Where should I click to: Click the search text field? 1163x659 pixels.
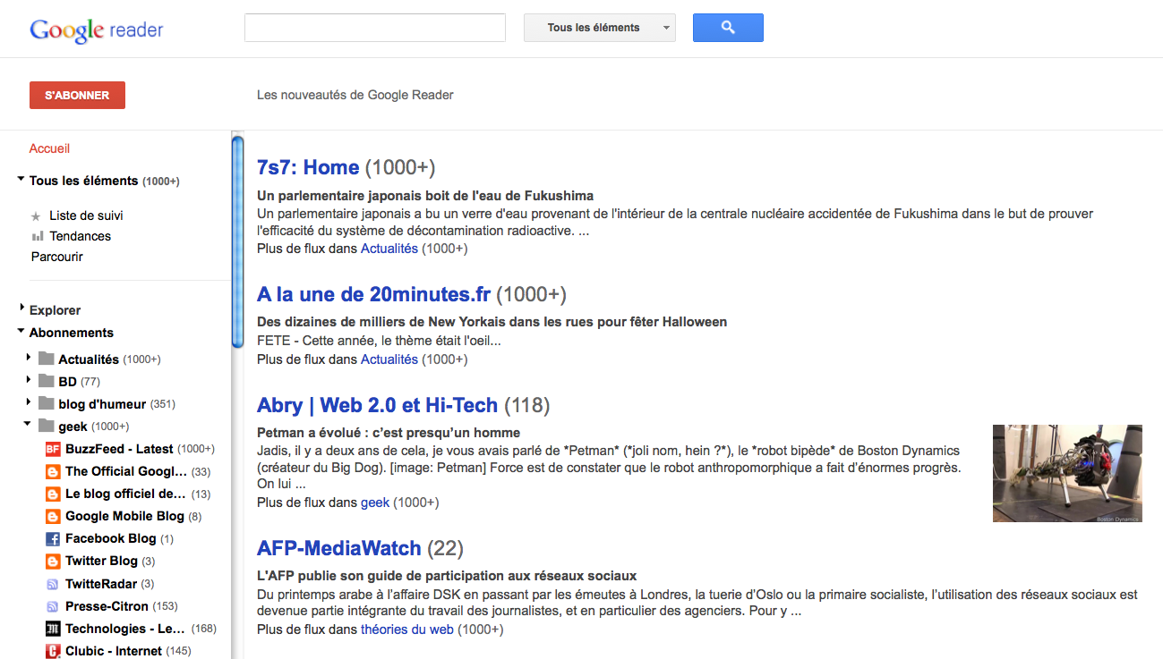coord(375,28)
